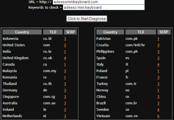Open Brazil SERP rank link
The height and width of the screenshot is (120, 174).
tap(158, 103)
